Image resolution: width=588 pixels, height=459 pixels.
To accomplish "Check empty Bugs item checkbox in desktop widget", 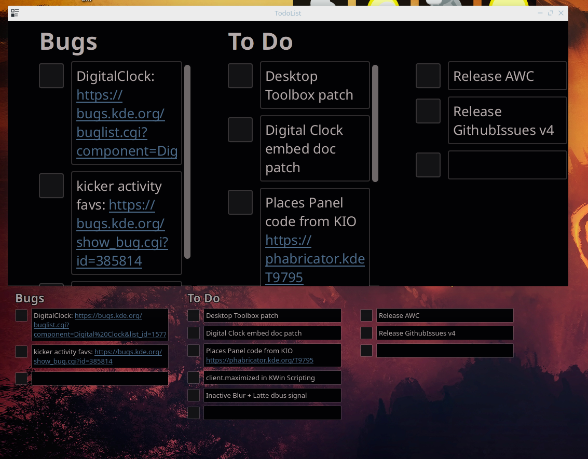I will (x=21, y=379).
